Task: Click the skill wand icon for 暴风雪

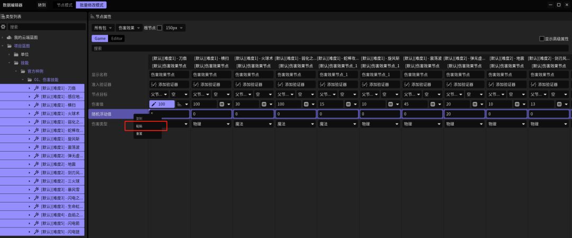Action: (37, 189)
